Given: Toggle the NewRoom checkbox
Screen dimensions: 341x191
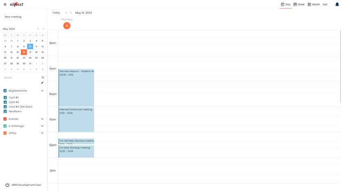Looking at the screenshot, I should 5,111.
